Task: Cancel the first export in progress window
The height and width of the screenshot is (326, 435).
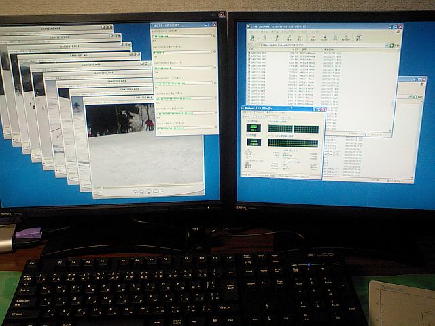Action: (215, 37)
